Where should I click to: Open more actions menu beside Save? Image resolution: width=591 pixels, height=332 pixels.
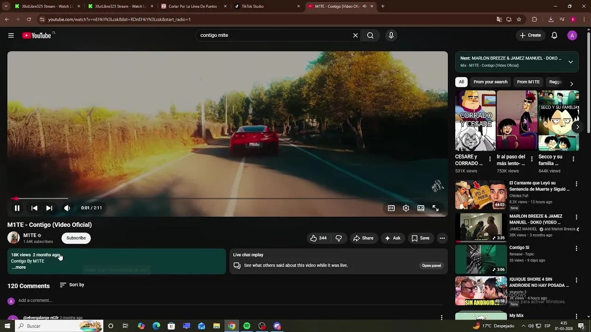[x=442, y=238]
